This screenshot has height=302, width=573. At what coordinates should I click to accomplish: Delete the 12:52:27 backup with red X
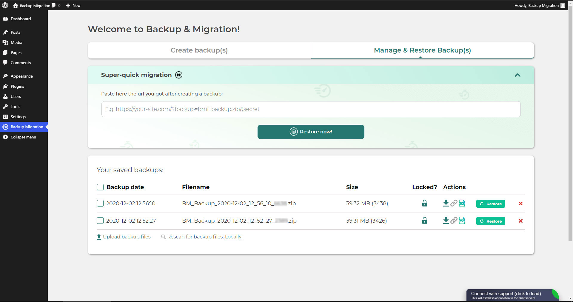520,221
